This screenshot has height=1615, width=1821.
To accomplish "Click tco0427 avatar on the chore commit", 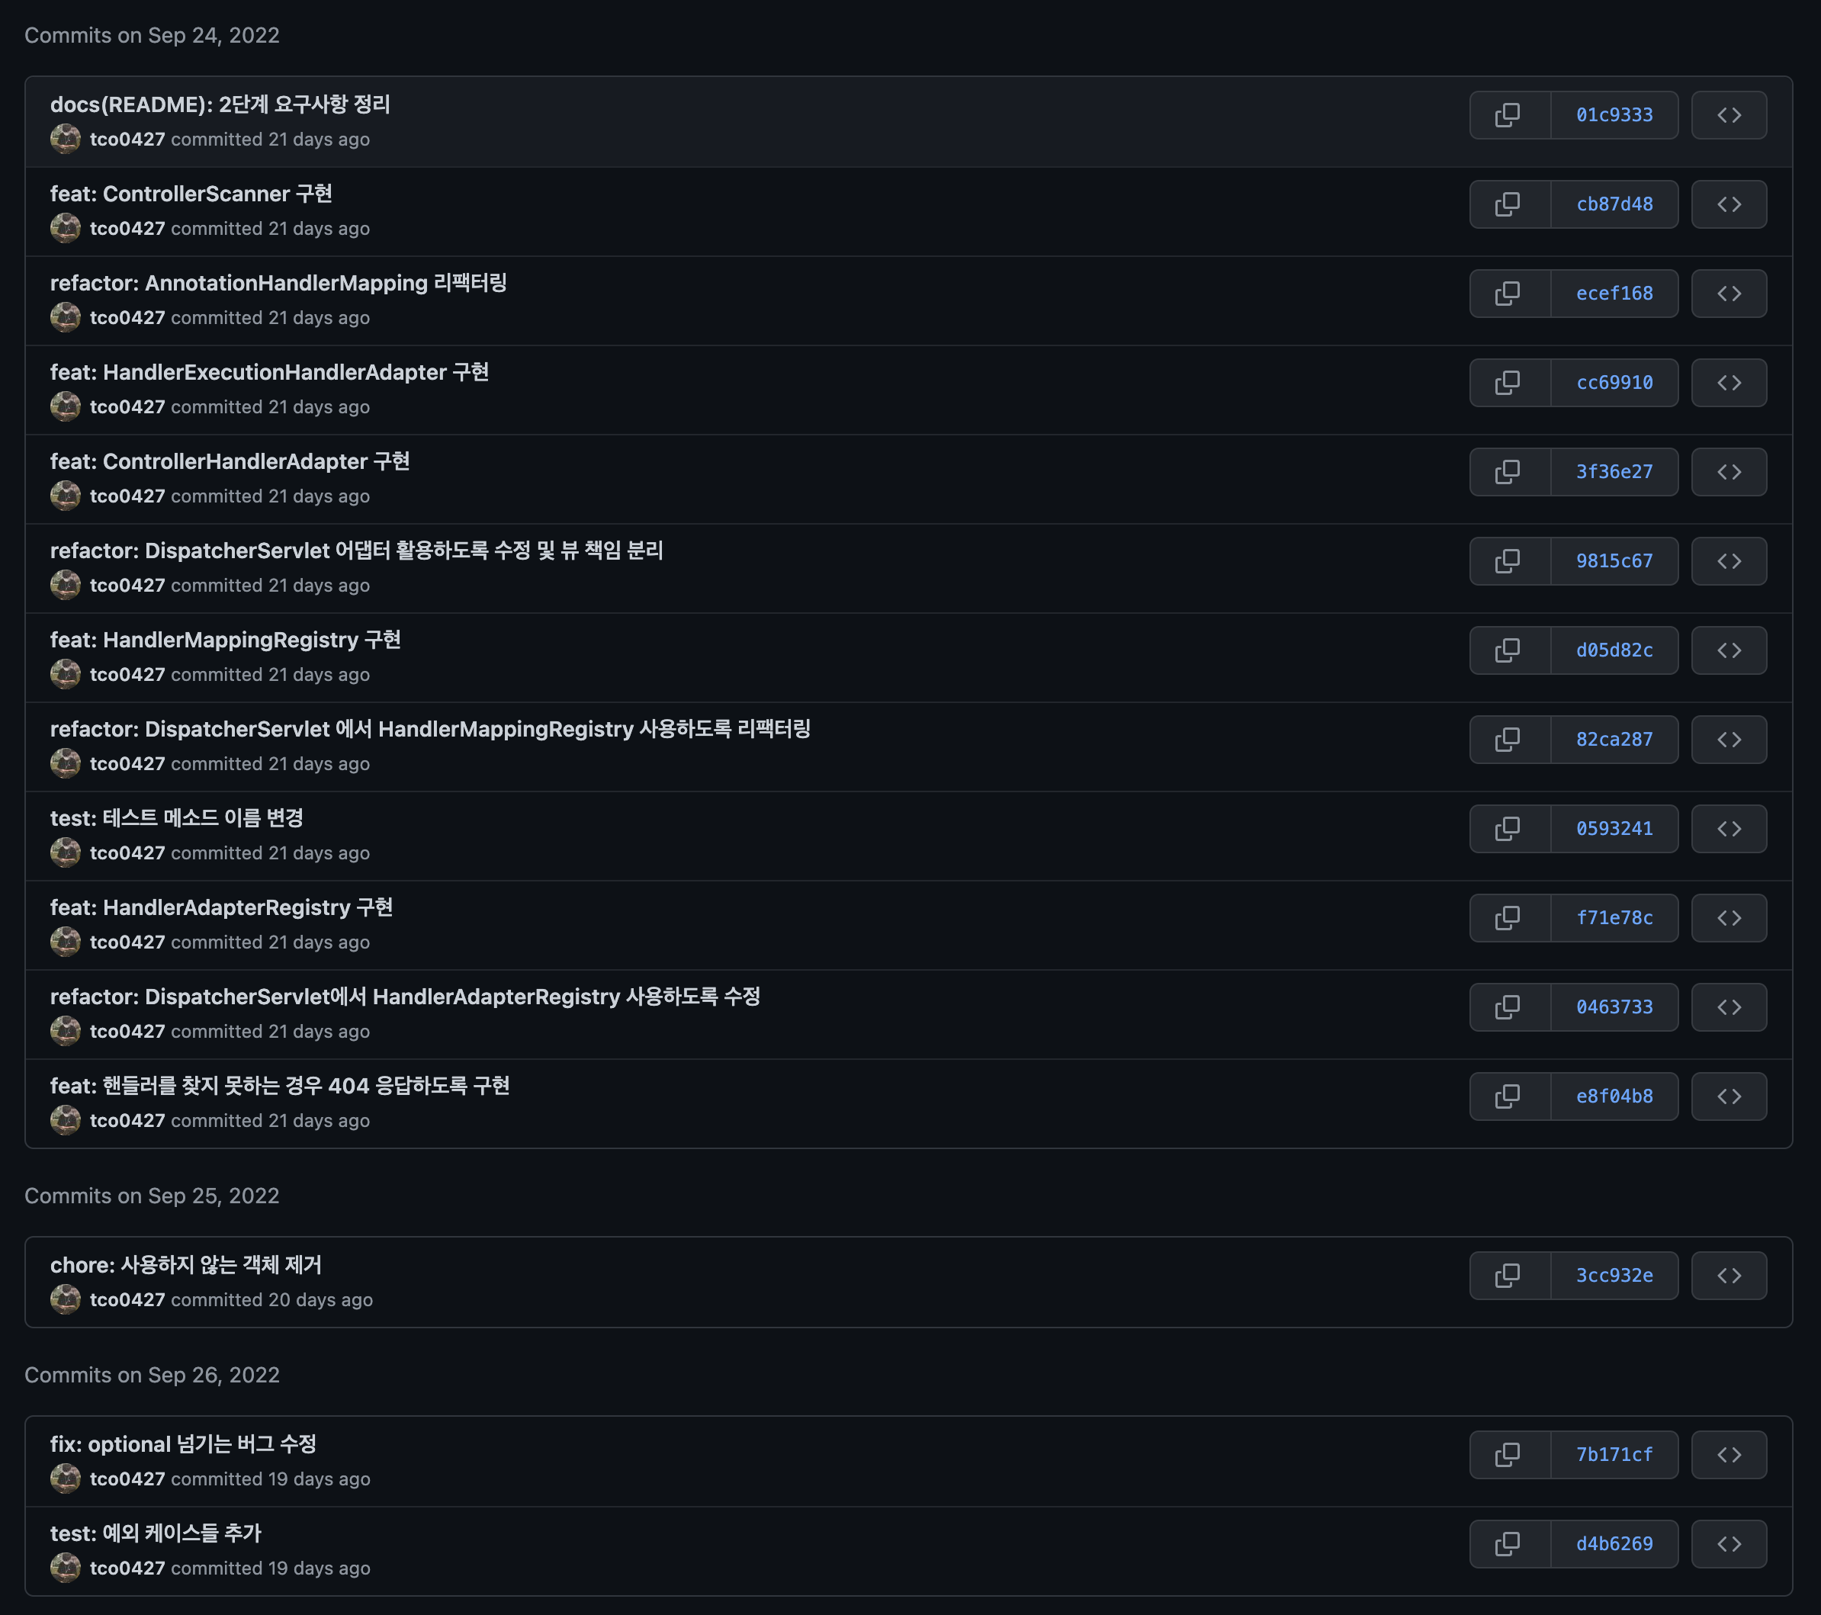I will [65, 1299].
